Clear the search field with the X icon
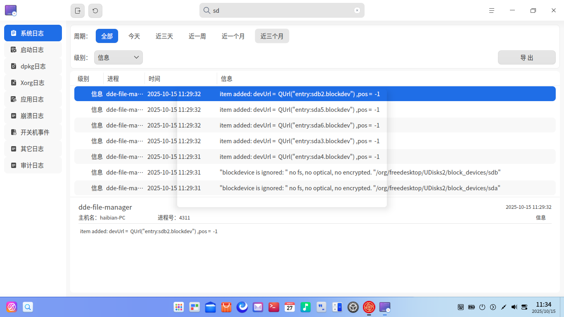 [x=357, y=11]
